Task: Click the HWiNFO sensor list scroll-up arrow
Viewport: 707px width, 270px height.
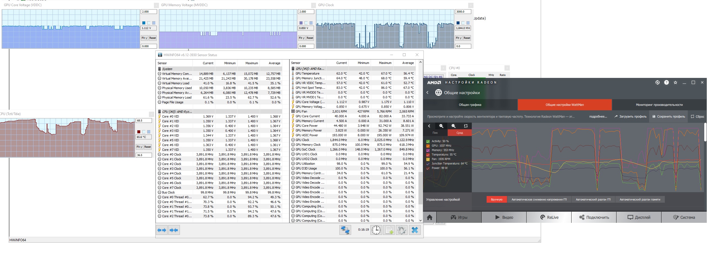Action: pos(420,62)
